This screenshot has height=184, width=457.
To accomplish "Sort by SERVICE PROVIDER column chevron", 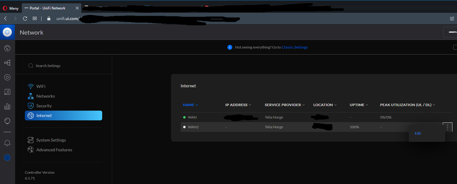I will pos(304,105).
